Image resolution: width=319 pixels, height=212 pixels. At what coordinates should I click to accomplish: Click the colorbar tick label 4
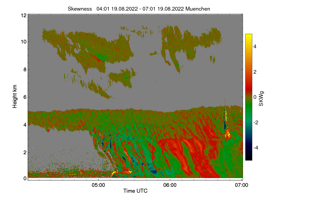pyautogui.click(x=255, y=46)
